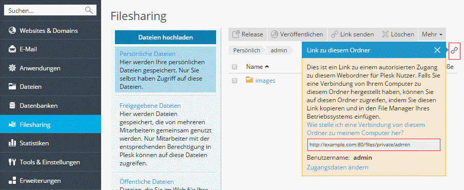The height and width of the screenshot is (190, 464).
Task: Check the images folder checkbox
Action: (x=235, y=81)
